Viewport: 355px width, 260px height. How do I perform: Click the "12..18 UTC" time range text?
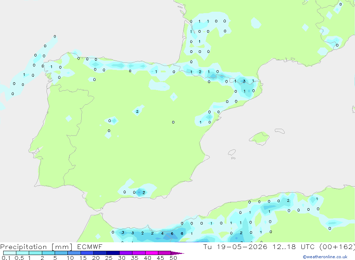294,247
